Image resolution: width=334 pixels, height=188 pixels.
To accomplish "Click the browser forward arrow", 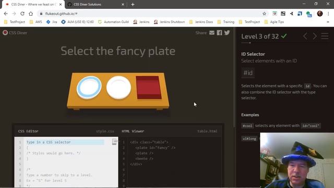I will (14, 14).
